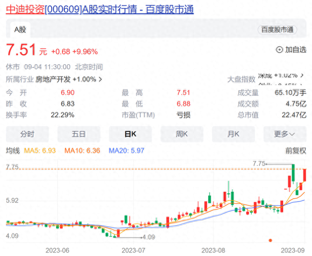
Task: Click the orange event dot on chart
Action: (x=270, y=240)
